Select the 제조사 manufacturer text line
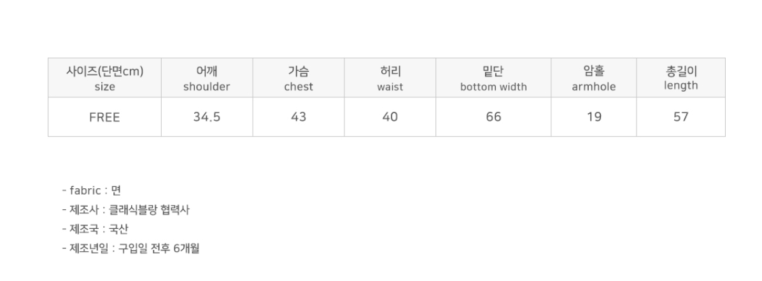 tap(125, 210)
